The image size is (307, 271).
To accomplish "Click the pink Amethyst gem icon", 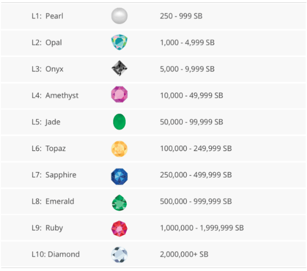I will tap(119, 95).
